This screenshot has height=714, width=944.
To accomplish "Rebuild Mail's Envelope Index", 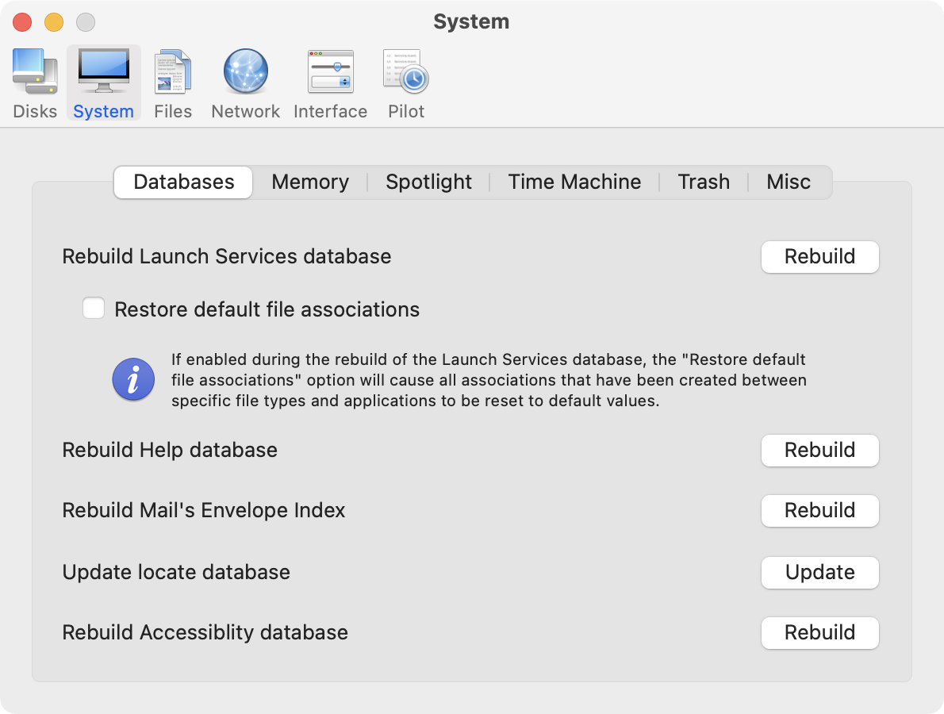I will coord(819,511).
